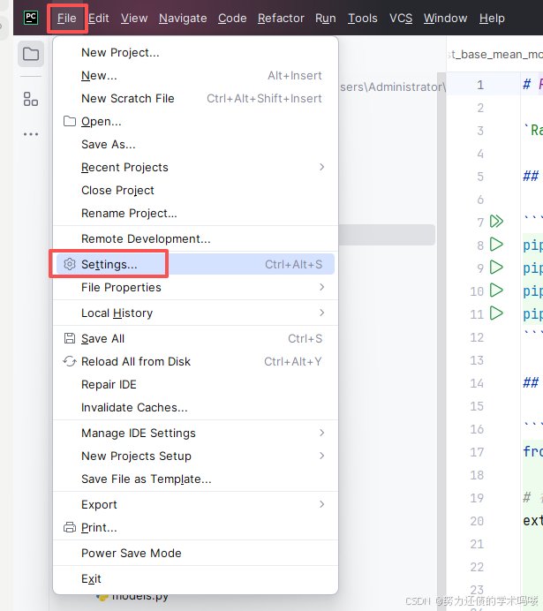Select New Scratch File entry
The height and width of the screenshot is (611, 543).
click(x=195, y=99)
